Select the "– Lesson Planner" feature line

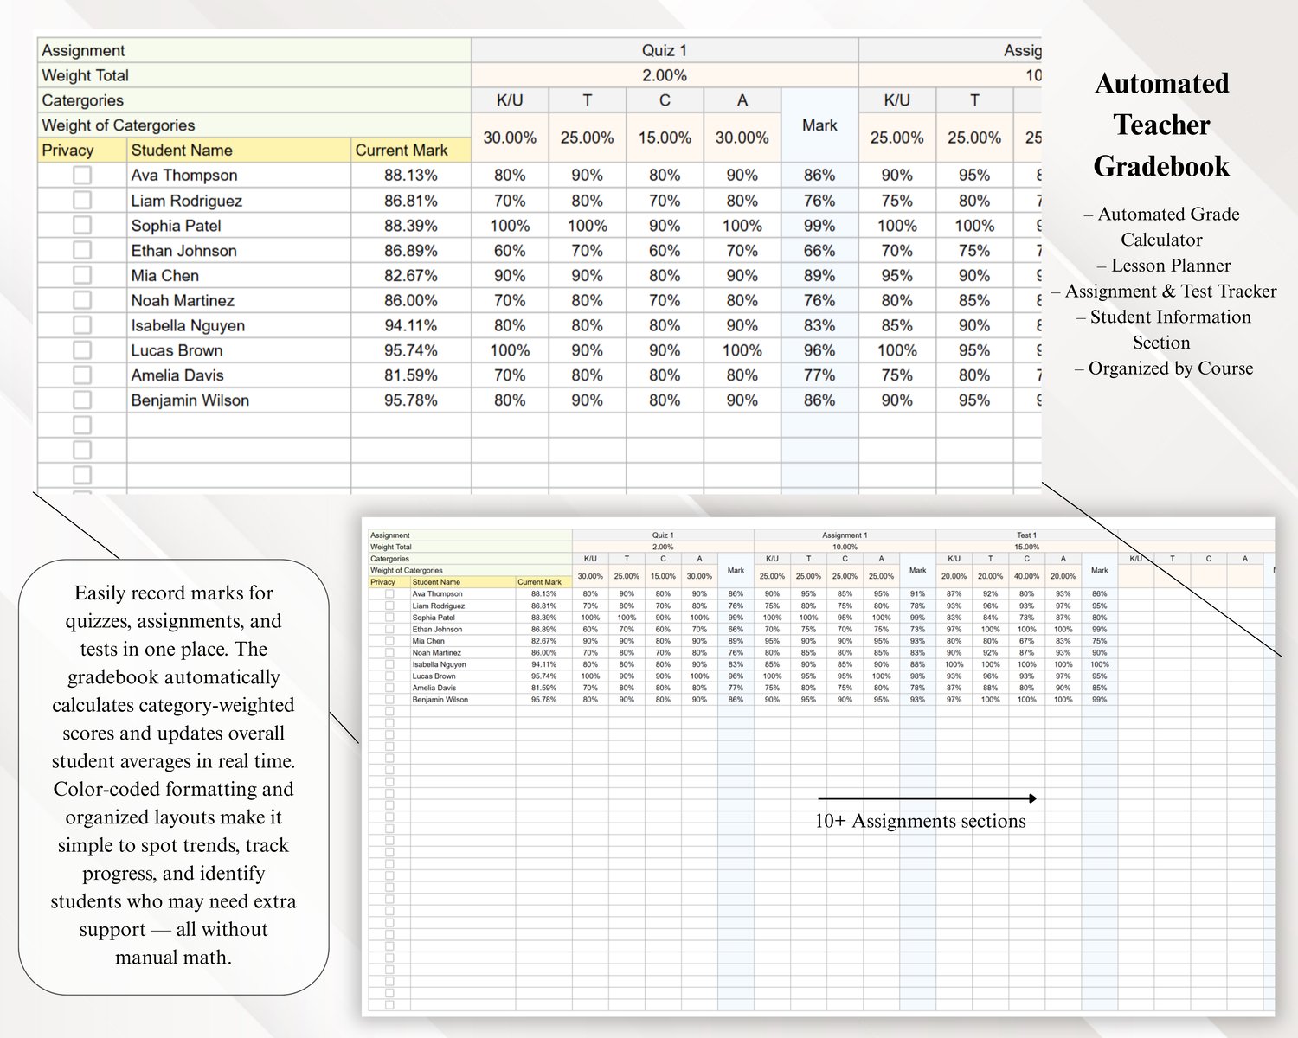(x=1163, y=266)
